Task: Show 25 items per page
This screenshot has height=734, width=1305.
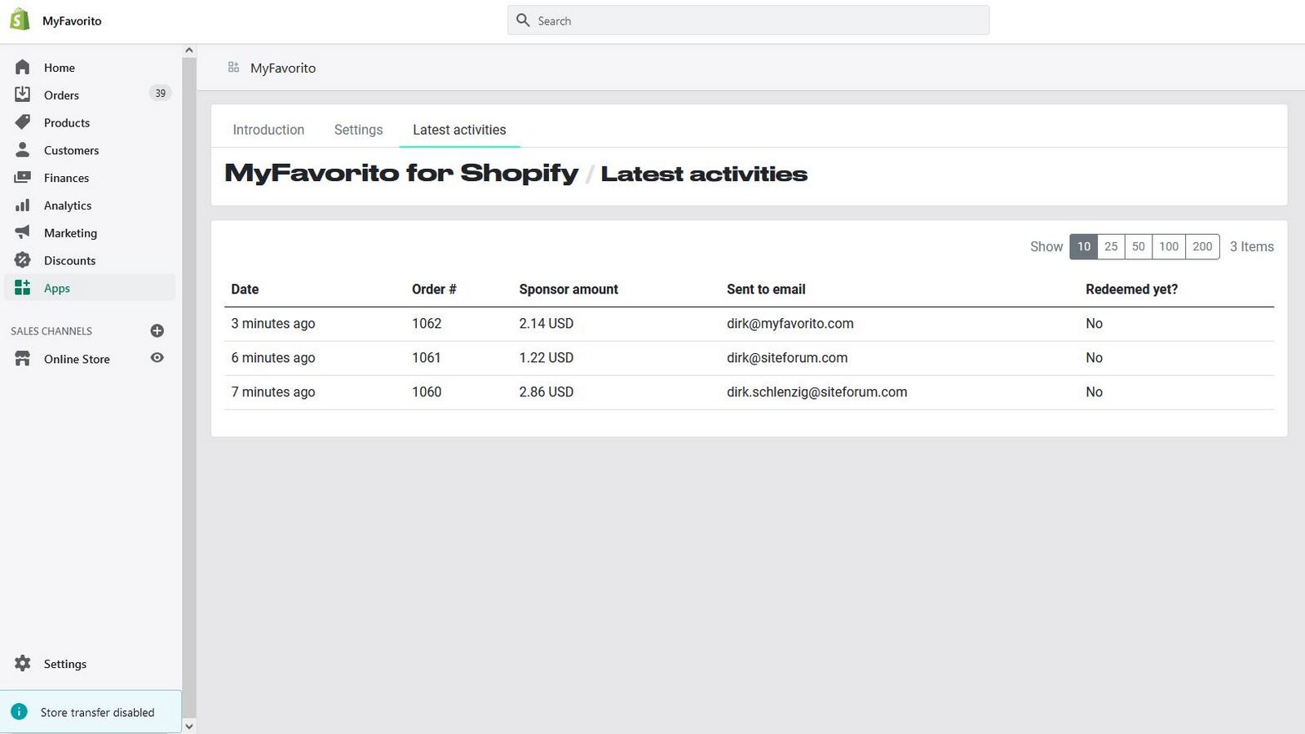Action: (x=1111, y=246)
